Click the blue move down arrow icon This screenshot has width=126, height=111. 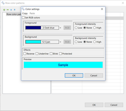pyautogui.click(x=15, y=10)
